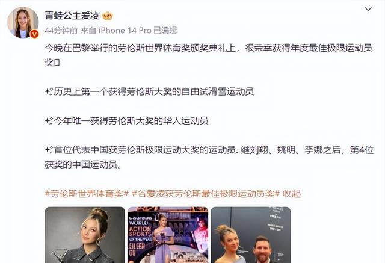Open the thumbnail photo with bearded man
This screenshot has width=385, height=263.
click(x=251, y=235)
